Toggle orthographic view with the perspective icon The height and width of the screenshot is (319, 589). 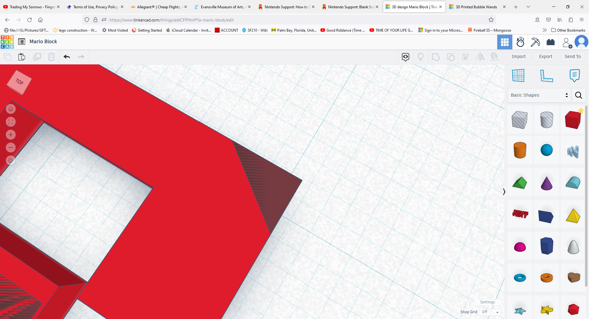point(10,160)
